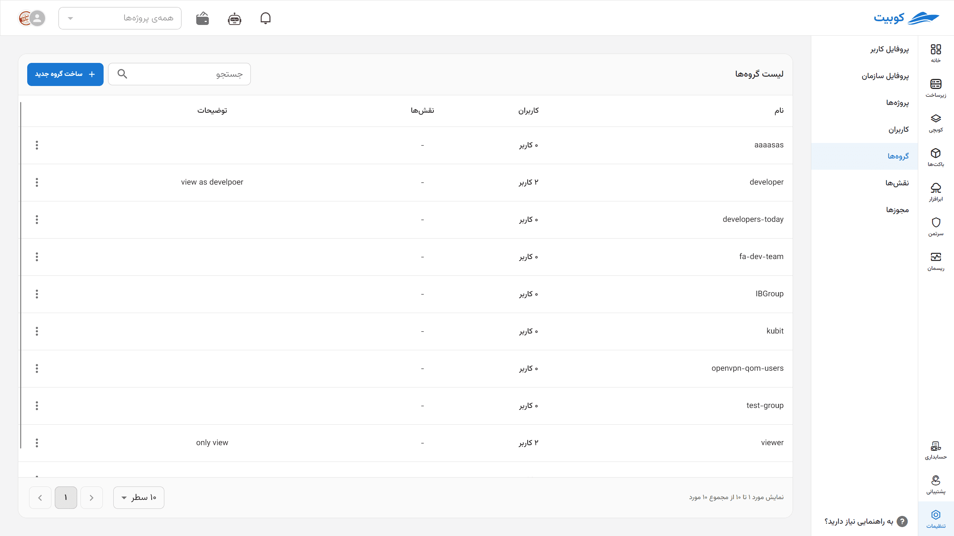The width and height of the screenshot is (954, 536).
Task: Click the left-pointing pagination arrow
Action: (x=40, y=498)
